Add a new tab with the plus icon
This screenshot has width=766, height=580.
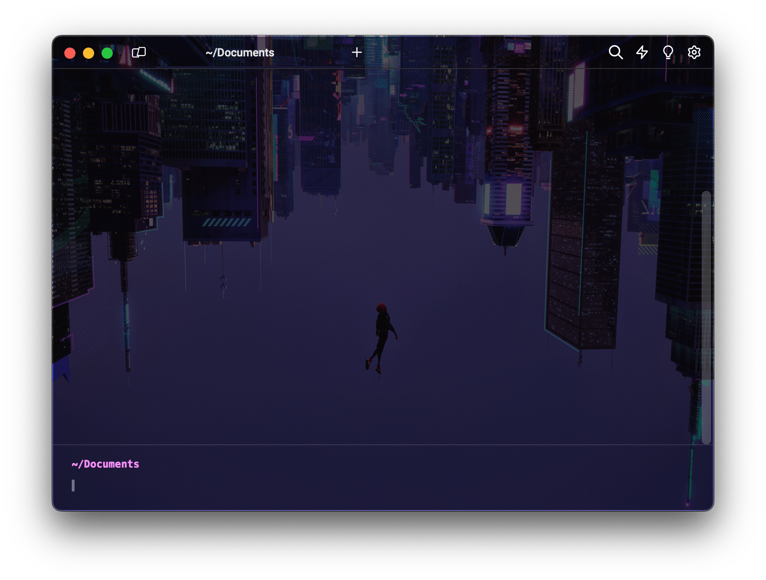(x=356, y=52)
